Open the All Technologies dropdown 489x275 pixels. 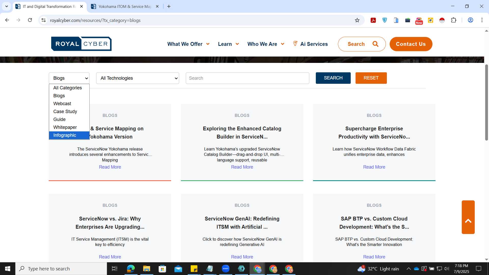coord(138,78)
